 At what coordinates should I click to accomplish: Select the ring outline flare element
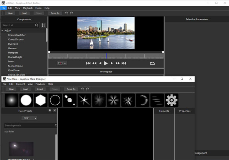(x=55, y=100)
